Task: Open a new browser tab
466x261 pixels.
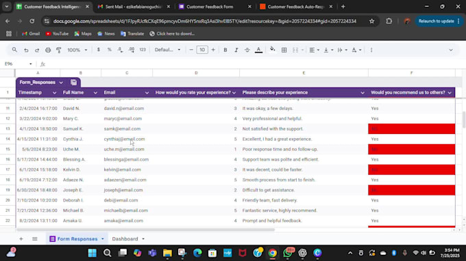Action: (x=343, y=7)
